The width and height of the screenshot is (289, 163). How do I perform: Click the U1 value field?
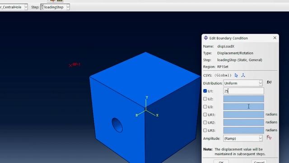[x=243, y=91]
